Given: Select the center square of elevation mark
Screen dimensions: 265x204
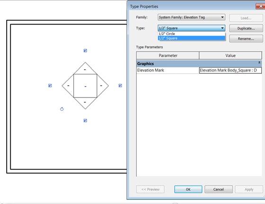Looking at the screenshot, I should tap(85, 86).
